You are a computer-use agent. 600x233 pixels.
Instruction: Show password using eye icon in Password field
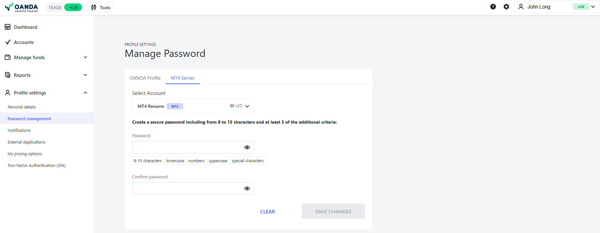point(247,147)
